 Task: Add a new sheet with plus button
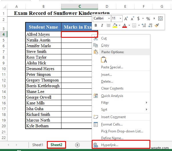[x=77, y=145]
